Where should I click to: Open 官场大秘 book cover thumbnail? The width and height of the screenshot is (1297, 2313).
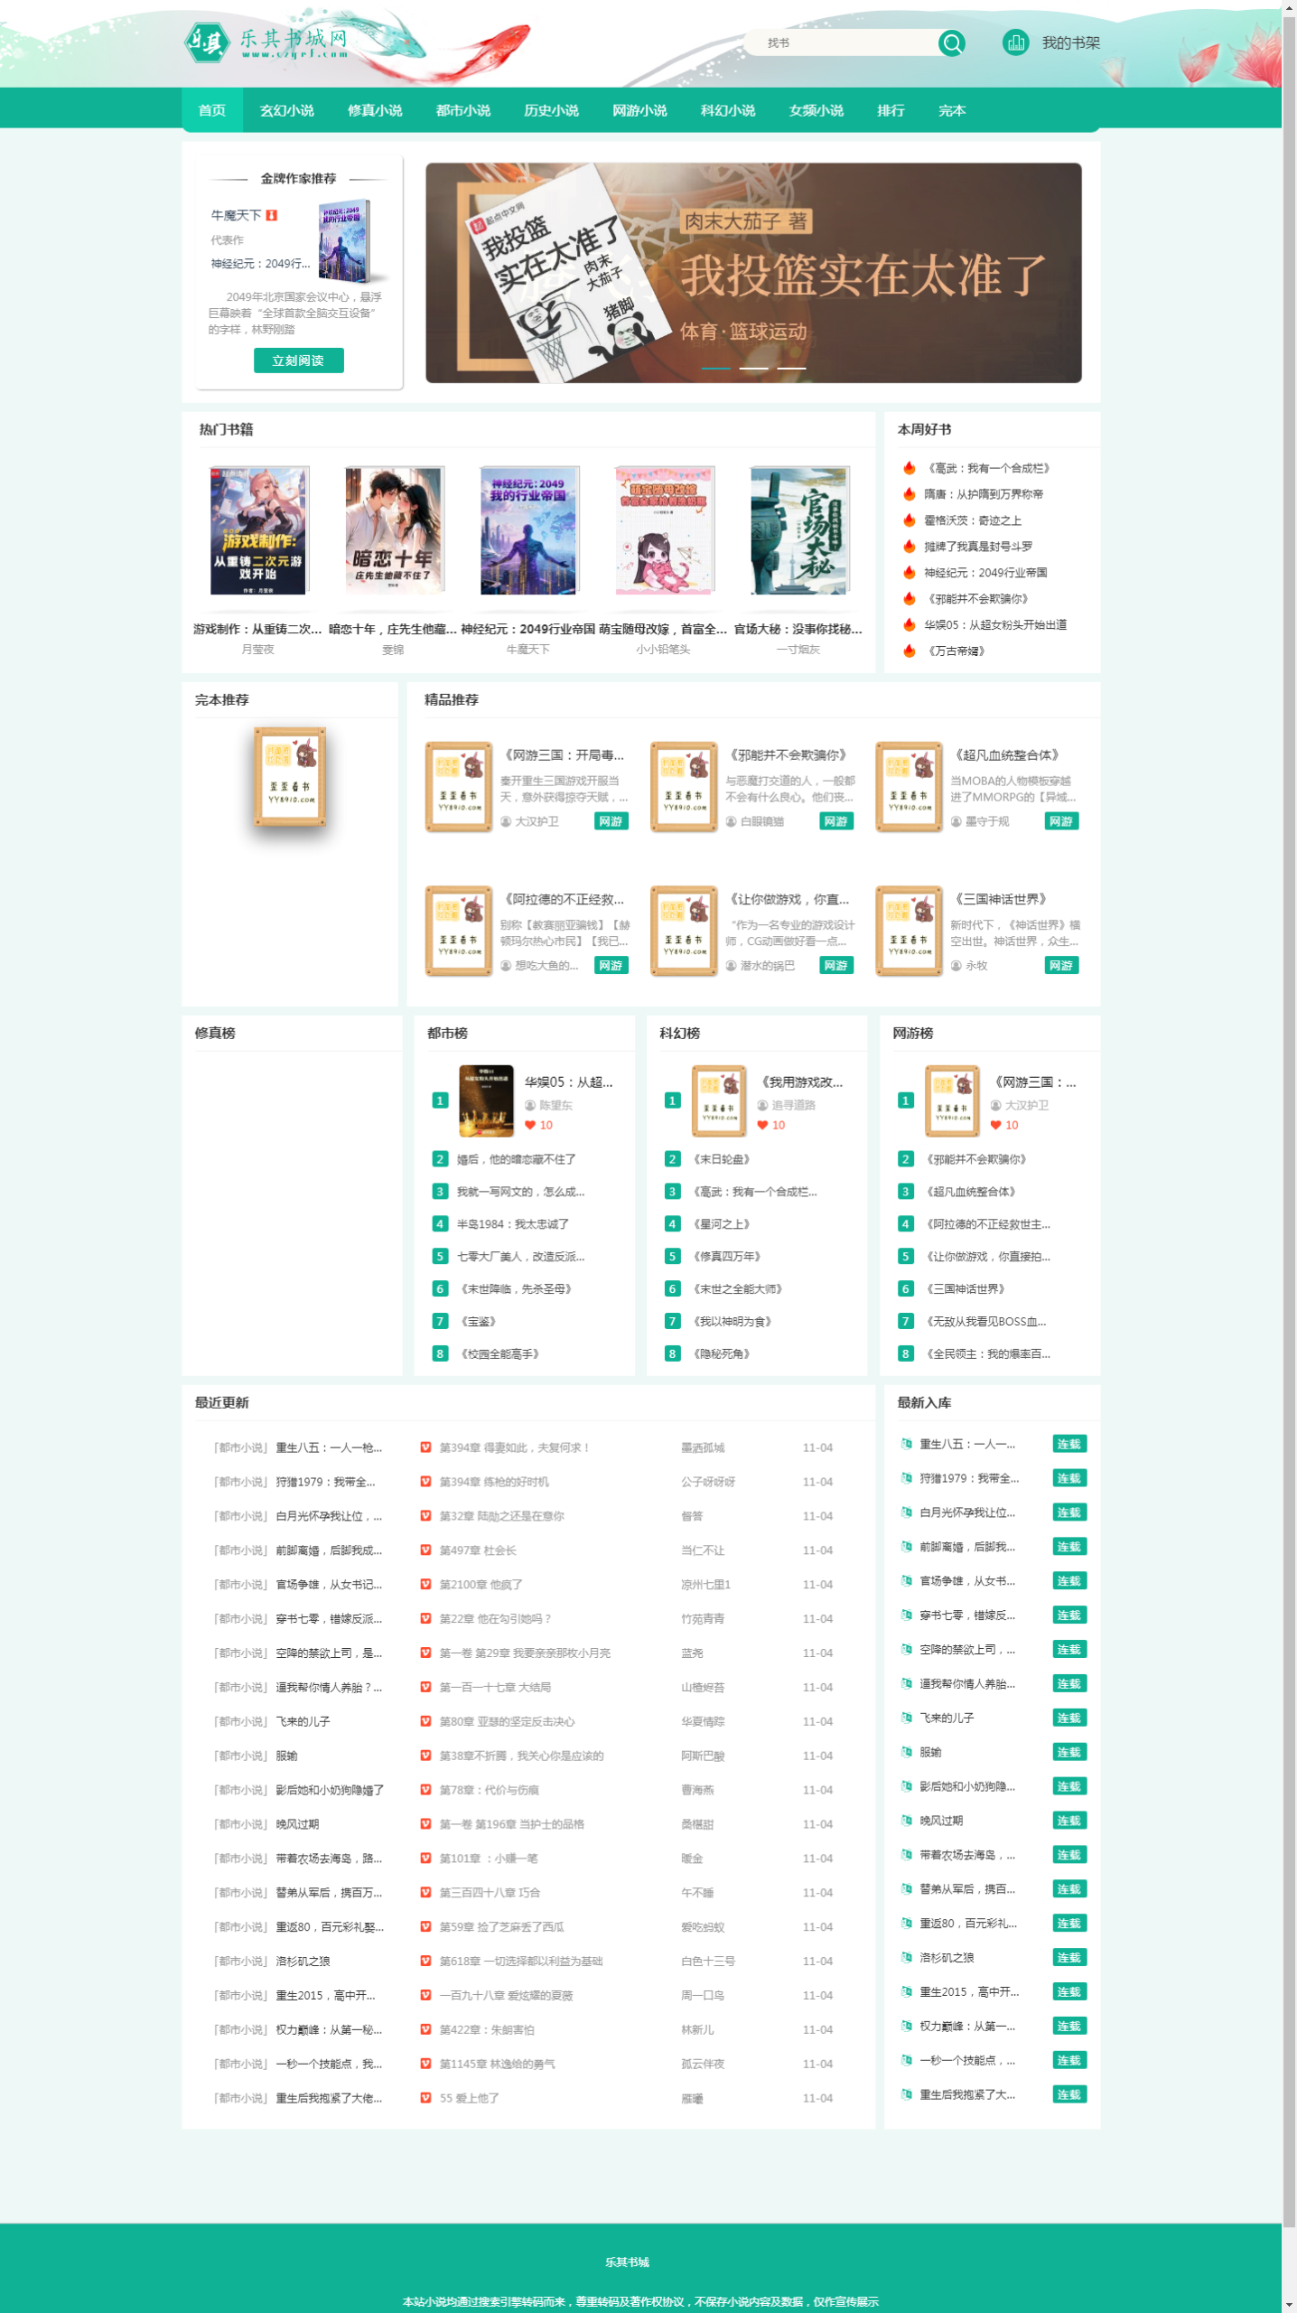798,530
